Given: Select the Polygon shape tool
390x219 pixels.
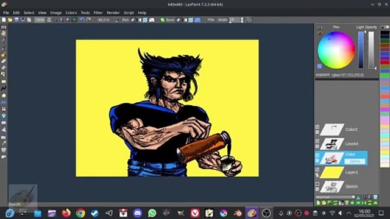Looking at the screenshot, I should coord(4,96).
